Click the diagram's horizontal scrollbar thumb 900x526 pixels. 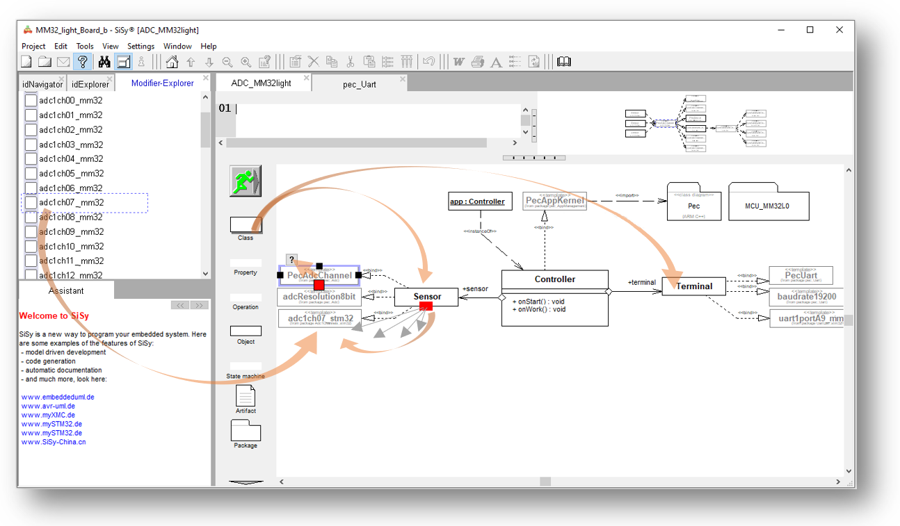(545, 482)
